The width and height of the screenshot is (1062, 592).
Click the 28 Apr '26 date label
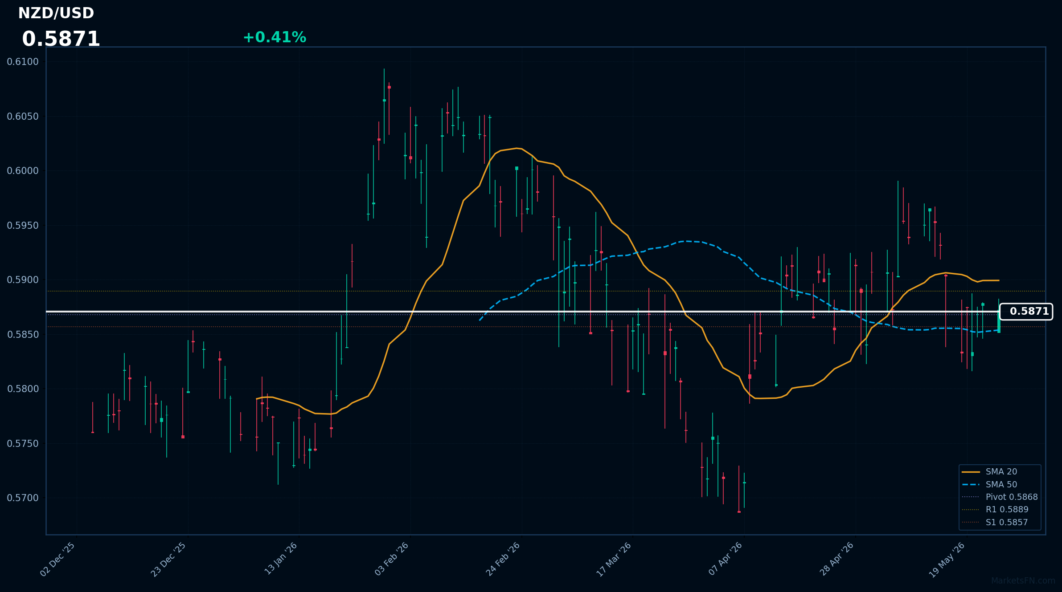click(x=837, y=559)
